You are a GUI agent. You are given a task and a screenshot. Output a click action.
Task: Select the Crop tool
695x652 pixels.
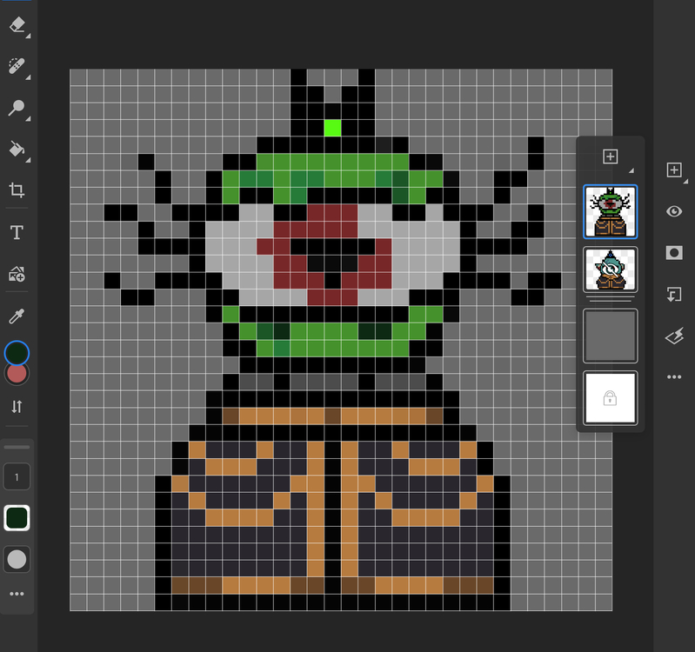[x=17, y=190]
